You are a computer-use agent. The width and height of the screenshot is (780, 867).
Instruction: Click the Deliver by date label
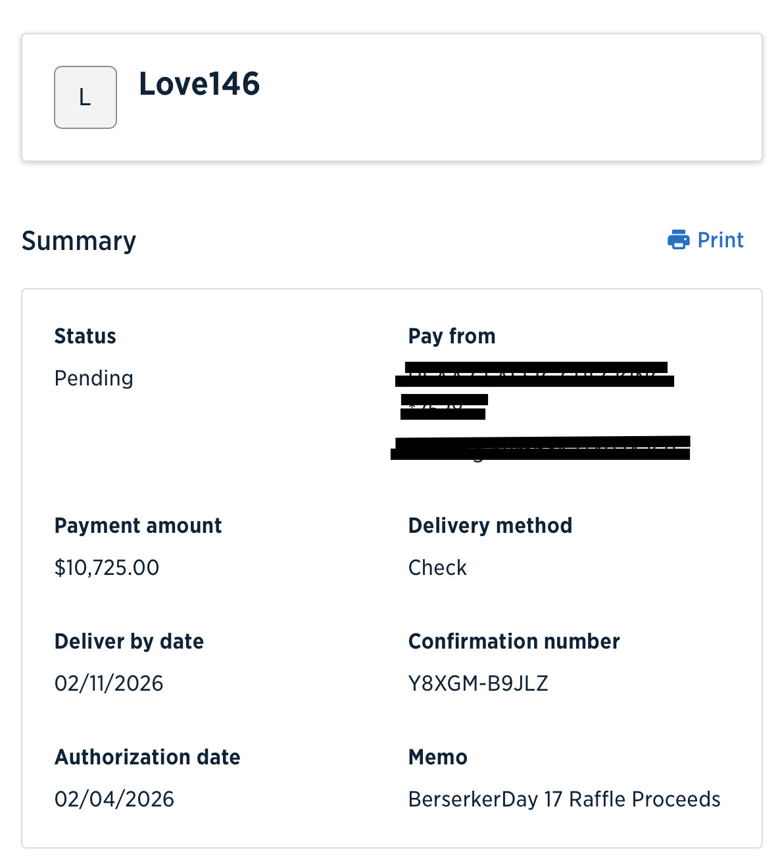coord(129,641)
